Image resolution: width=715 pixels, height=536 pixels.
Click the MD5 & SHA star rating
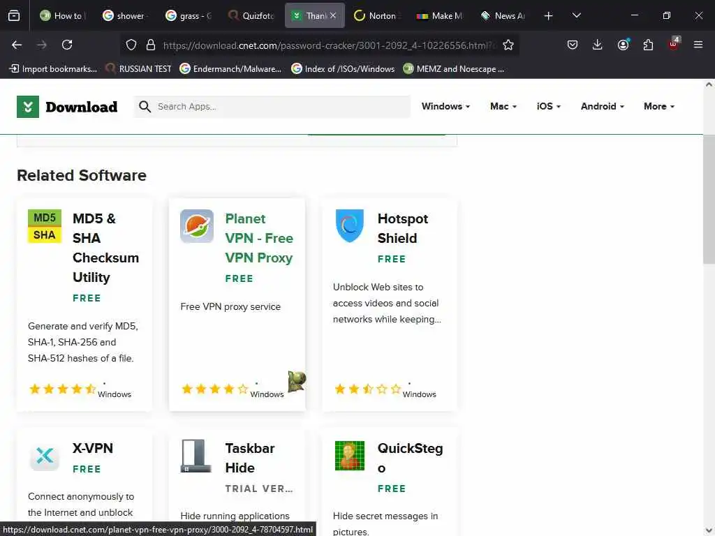point(62,389)
